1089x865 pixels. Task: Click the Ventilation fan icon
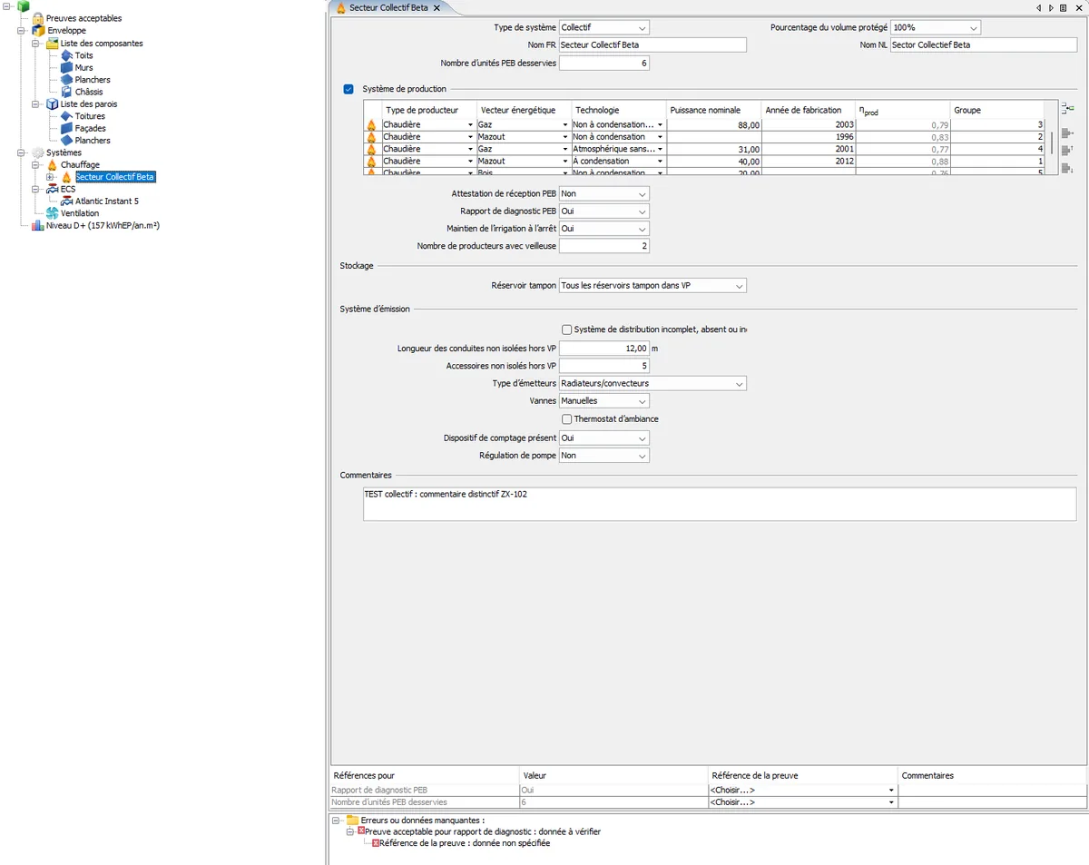(52, 213)
